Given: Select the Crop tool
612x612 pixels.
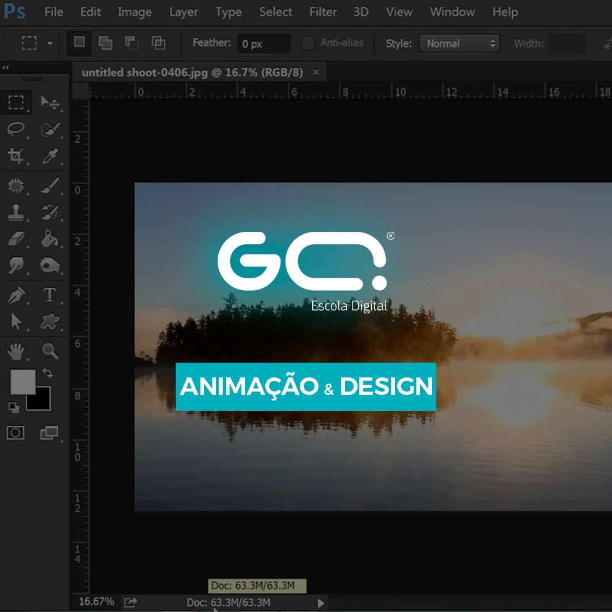Looking at the screenshot, I should (16, 156).
